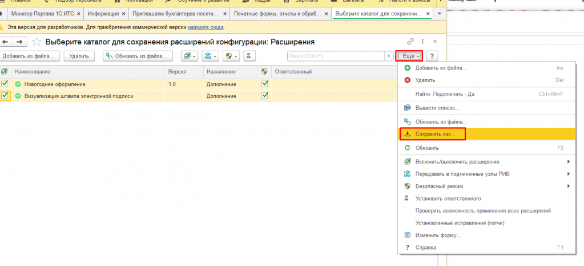Viewport: 584px width, 266px height.
Task: Click the shield icon in the table header
Action: 265,71
